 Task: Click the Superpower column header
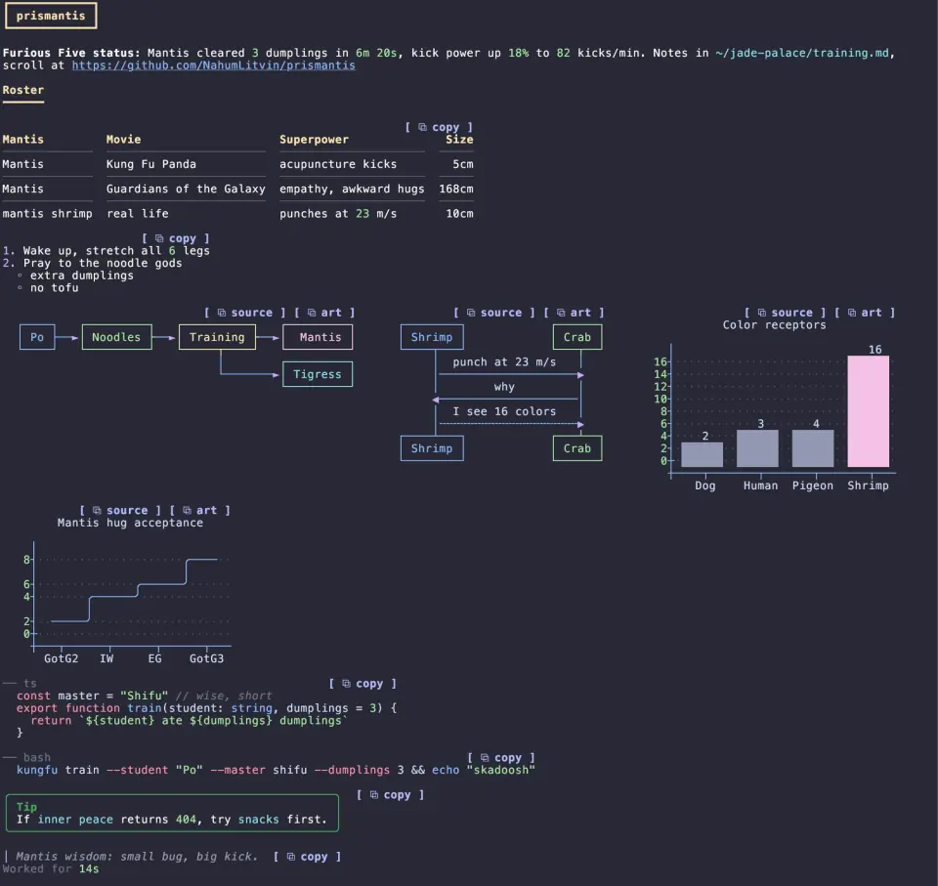click(x=314, y=140)
